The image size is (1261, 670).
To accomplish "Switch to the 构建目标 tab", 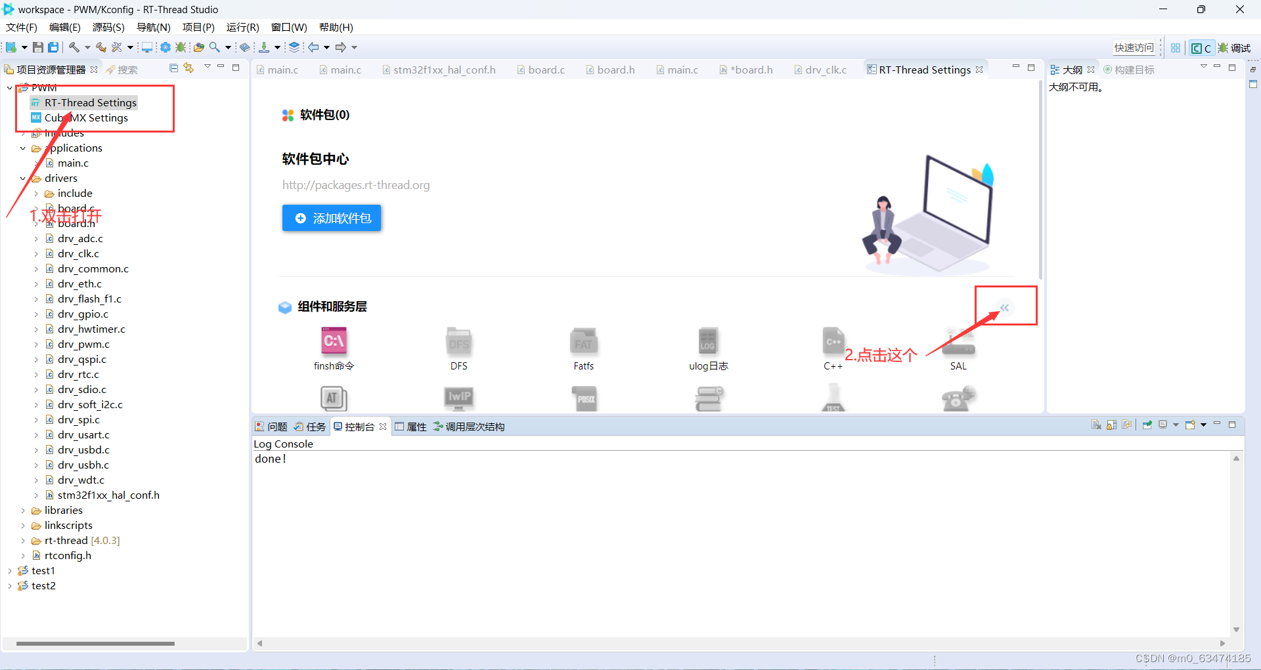I will pos(1128,70).
